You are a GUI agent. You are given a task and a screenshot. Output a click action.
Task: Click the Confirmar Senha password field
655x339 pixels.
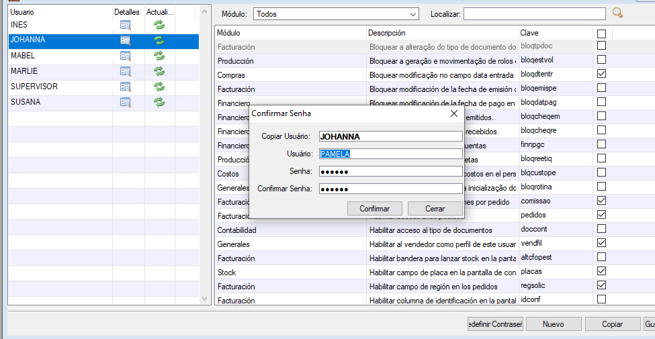click(x=390, y=189)
